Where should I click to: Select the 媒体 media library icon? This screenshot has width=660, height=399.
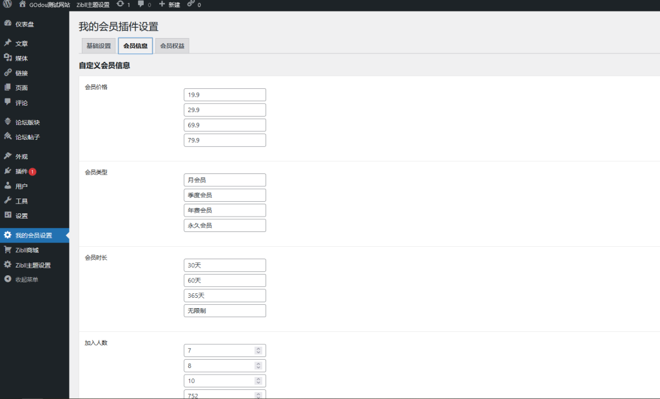[8, 58]
